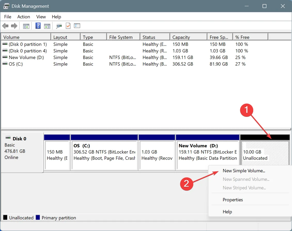This screenshot has width=292, height=231.
Task: Sort by the Status column header
Action: 155,37
